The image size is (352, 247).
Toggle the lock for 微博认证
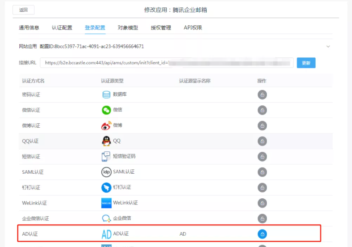point(262,125)
